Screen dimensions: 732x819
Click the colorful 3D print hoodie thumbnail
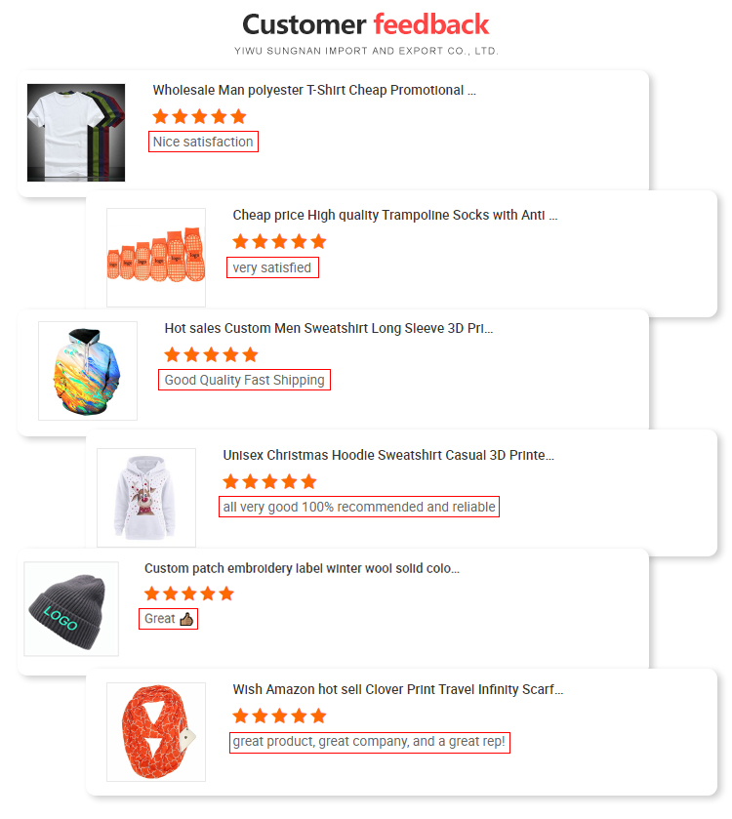(x=88, y=371)
